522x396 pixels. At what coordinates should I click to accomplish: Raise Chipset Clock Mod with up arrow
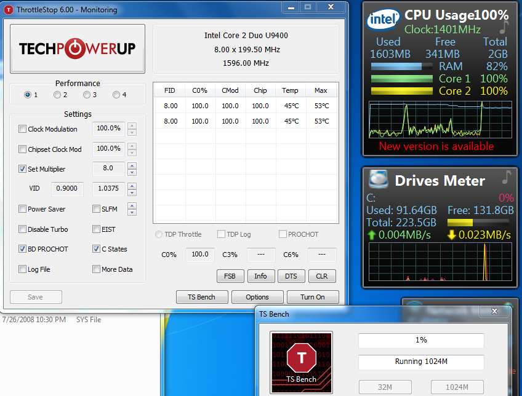click(x=132, y=146)
